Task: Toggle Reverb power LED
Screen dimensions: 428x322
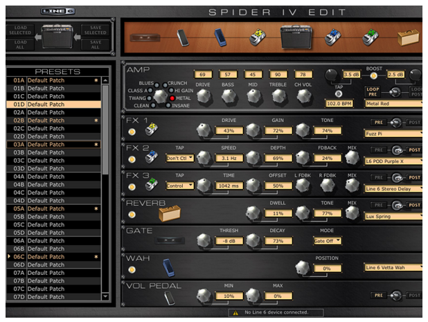Action: point(132,215)
